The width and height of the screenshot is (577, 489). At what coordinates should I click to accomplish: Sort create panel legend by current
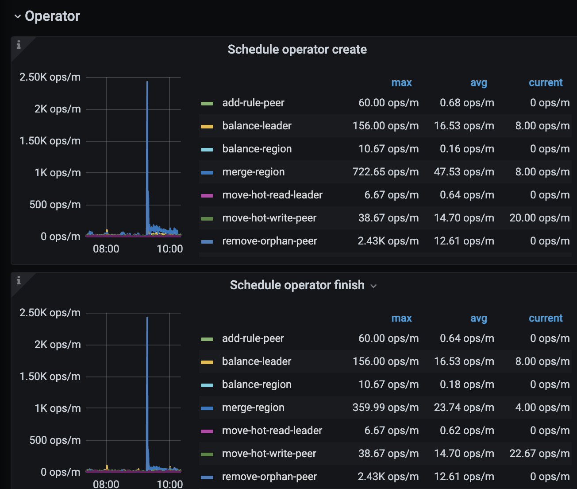(545, 83)
